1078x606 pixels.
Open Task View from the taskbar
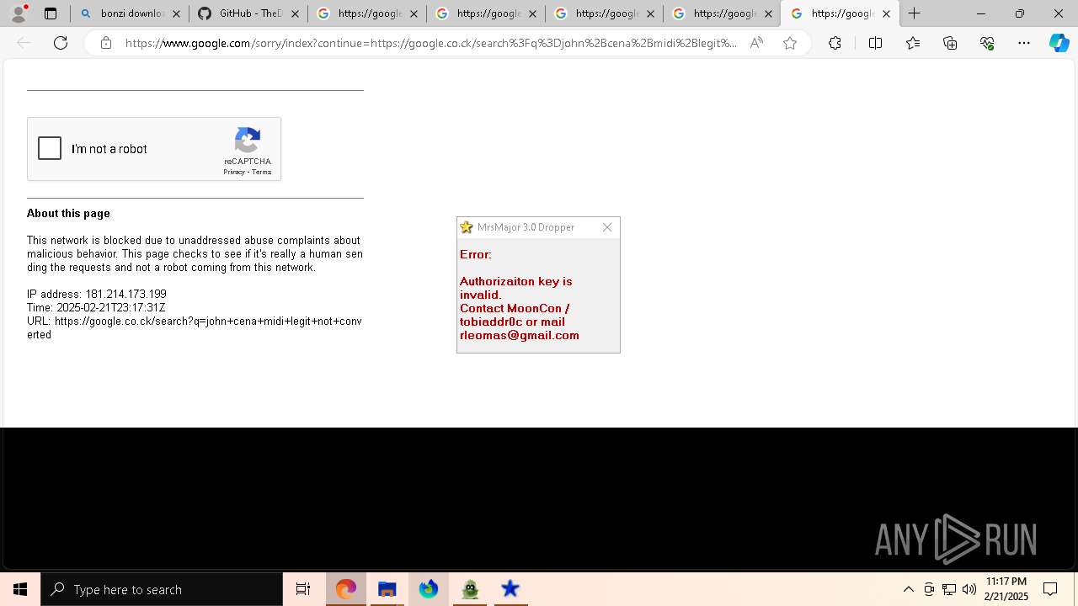pos(303,589)
